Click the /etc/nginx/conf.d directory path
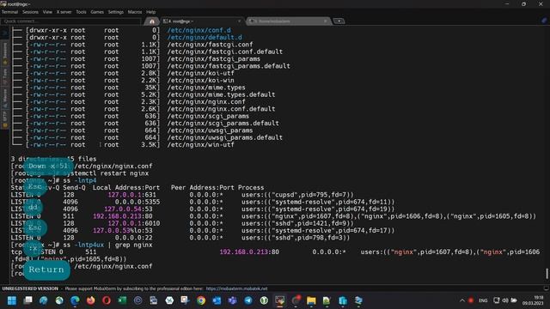550x309 pixels. pos(199,30)
